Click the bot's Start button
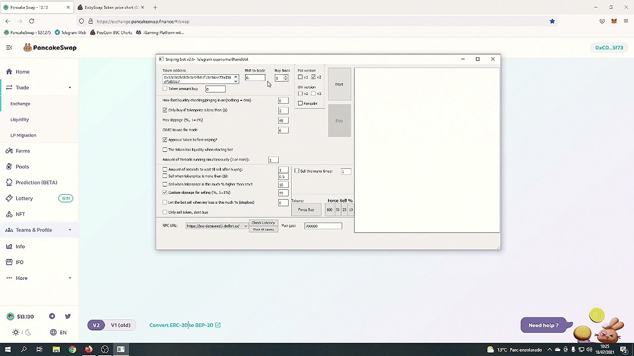Screen dimensions: 634x356 pos(339,84)
